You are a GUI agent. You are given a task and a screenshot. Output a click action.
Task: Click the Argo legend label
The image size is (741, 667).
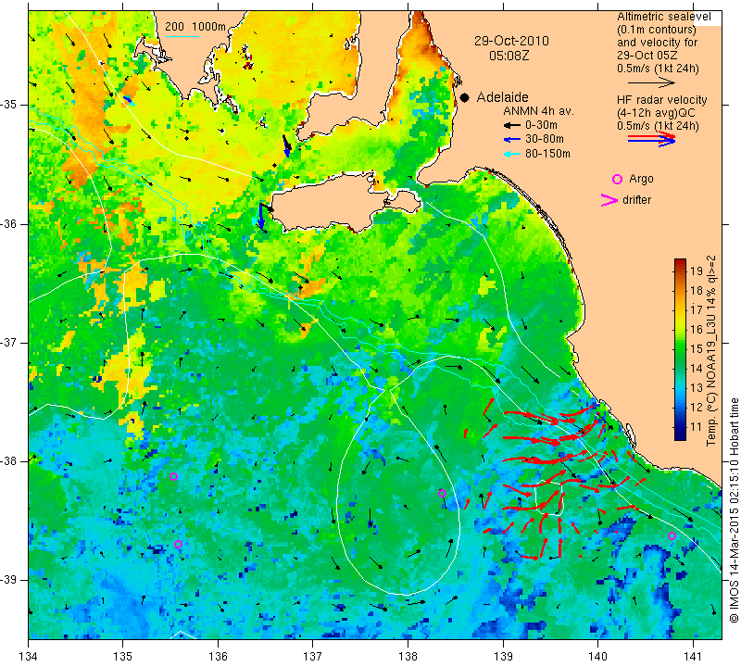[x=641, y=179]
